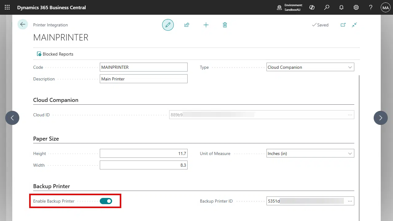Image resolution: width=393 pixels, height=221 pixels.
Task: Open the settings gear icon
Action: (356, 7)
